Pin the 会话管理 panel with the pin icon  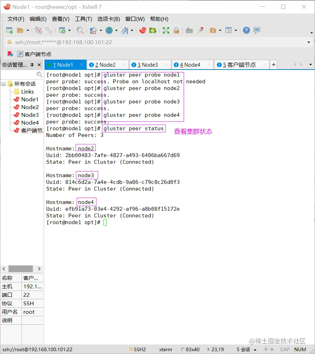[32, 65]
